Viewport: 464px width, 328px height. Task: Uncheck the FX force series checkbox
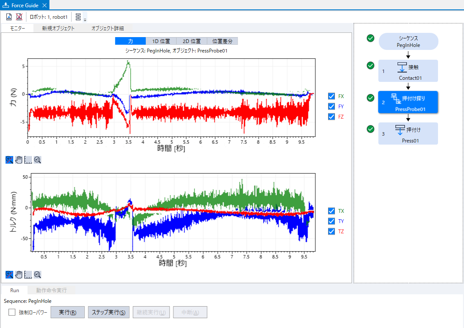tap(331, 96)
